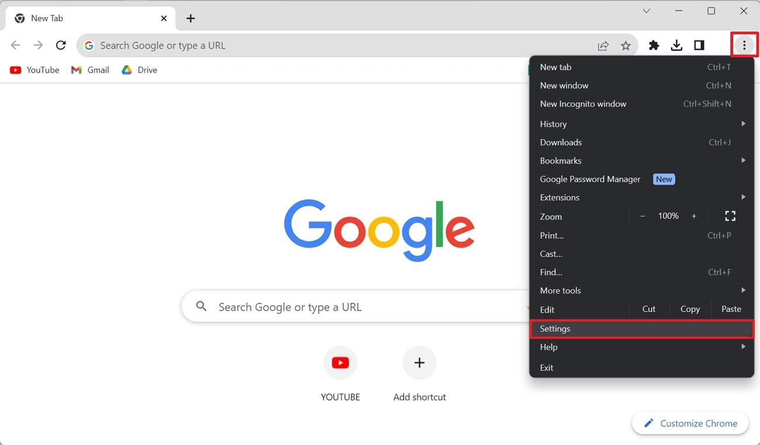Screen dimensions: 760x445
Task: Click the fullscreen icon in Zoom row
Action: [x=730, y=216]
